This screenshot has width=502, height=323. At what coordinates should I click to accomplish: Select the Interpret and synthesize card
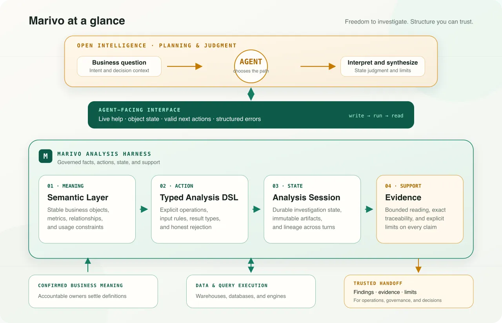pos(383,66)
